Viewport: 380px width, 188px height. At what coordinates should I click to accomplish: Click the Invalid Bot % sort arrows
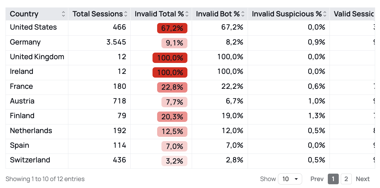coord(243,14)
